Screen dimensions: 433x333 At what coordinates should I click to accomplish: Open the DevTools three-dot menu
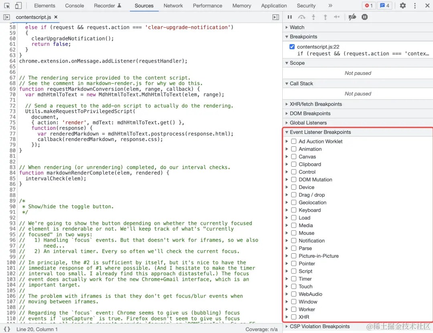[x=415, y=6]
